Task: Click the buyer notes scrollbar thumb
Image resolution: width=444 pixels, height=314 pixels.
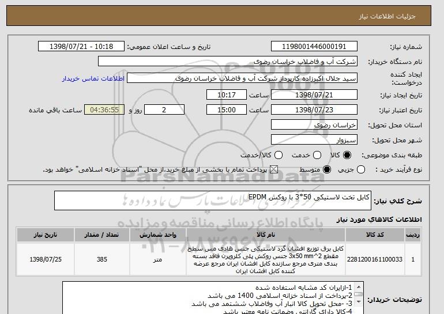Action: 359,294
